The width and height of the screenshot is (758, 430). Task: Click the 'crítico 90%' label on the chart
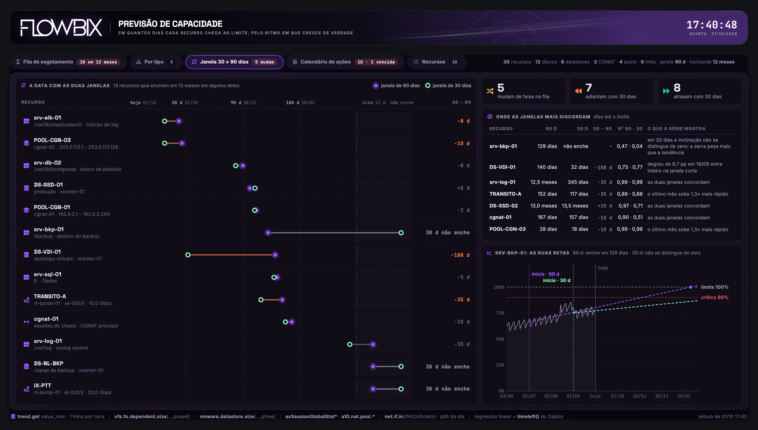point(714,298)
